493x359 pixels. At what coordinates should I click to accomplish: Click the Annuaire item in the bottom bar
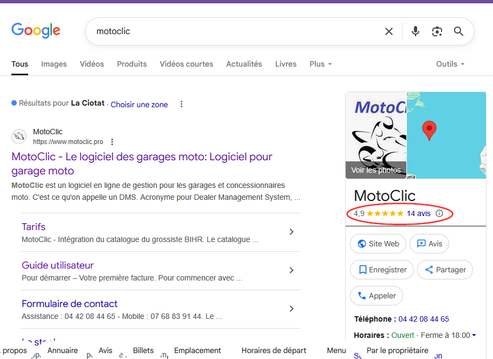[62, 350]
